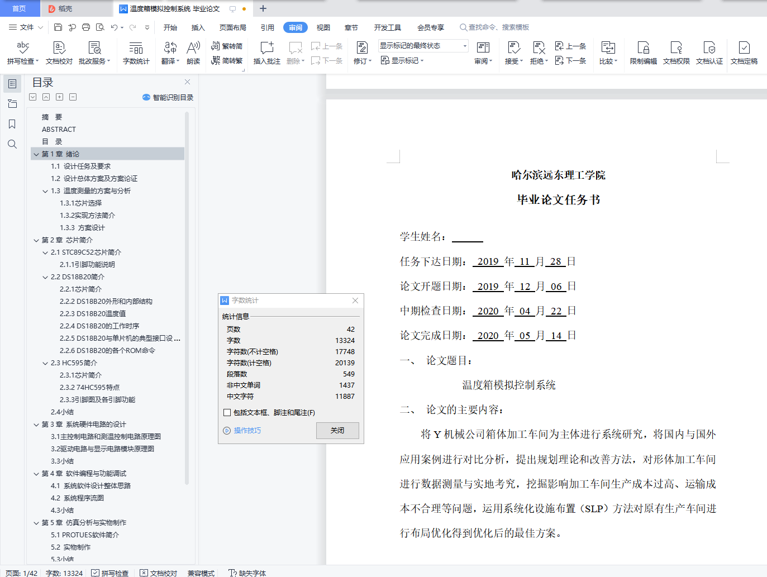Collapse the 第 2 章 芯片简介 node
The width and height of the screenshot is (767, 577).
pos(36,240)
